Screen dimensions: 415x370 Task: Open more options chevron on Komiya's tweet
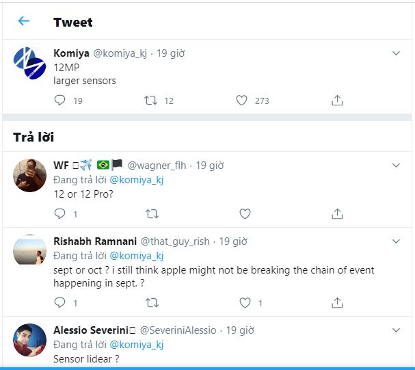click(397, 53)
